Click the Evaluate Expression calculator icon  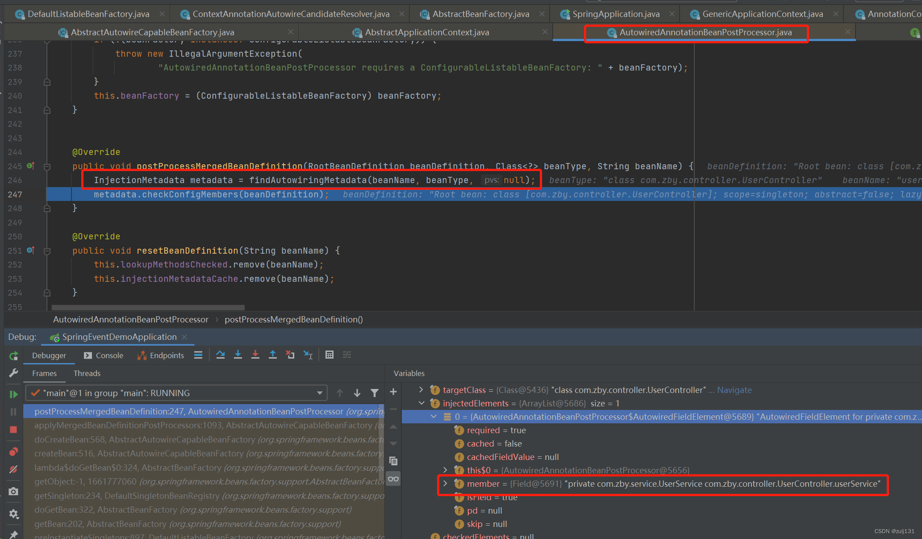point(330,355)
